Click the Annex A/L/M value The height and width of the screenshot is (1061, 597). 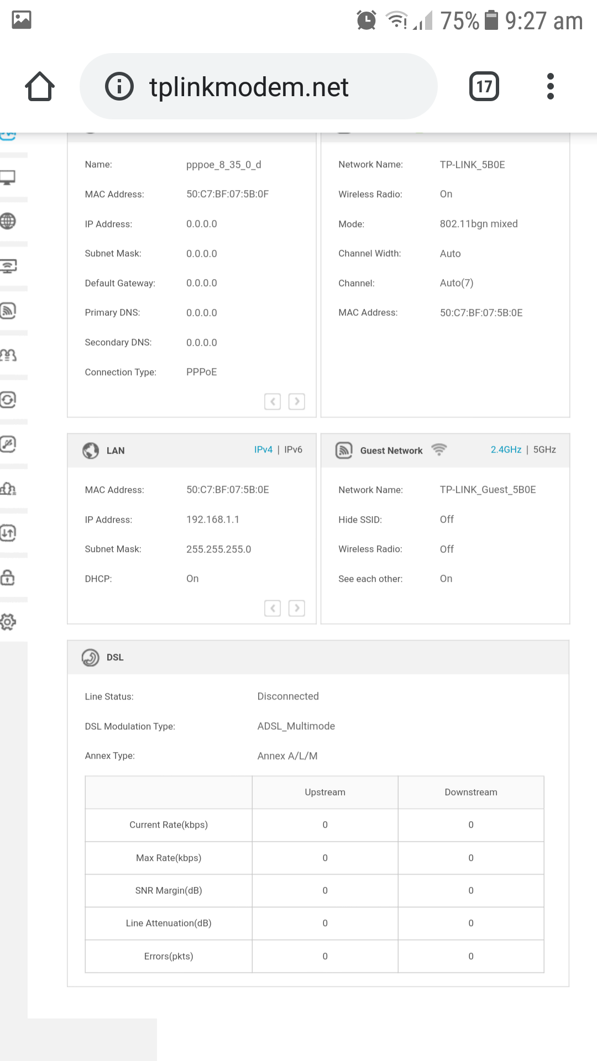(287, 756)
